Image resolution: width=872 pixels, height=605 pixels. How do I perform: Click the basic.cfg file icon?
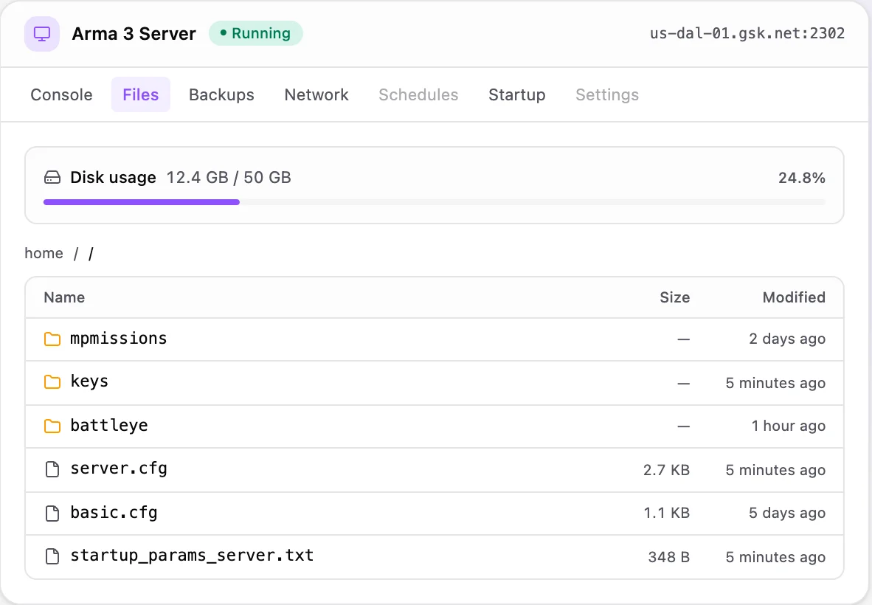(x=52, y=514)
